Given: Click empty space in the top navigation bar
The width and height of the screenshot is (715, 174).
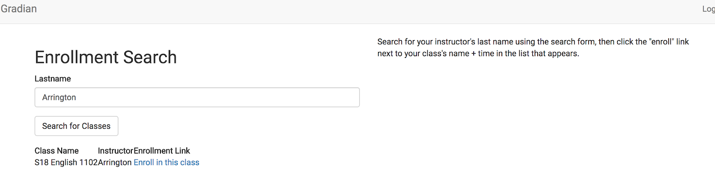Looking at the screenshot, I should click(x=357, y=12).
